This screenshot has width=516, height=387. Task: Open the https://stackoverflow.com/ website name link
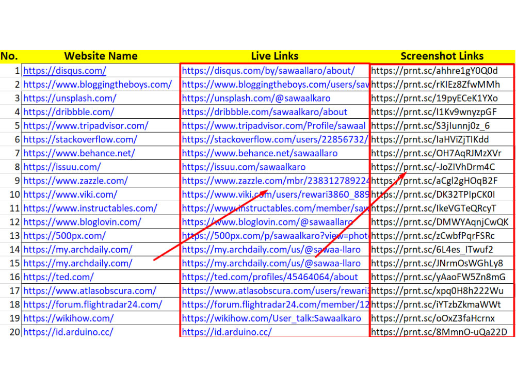coord(80,140)
